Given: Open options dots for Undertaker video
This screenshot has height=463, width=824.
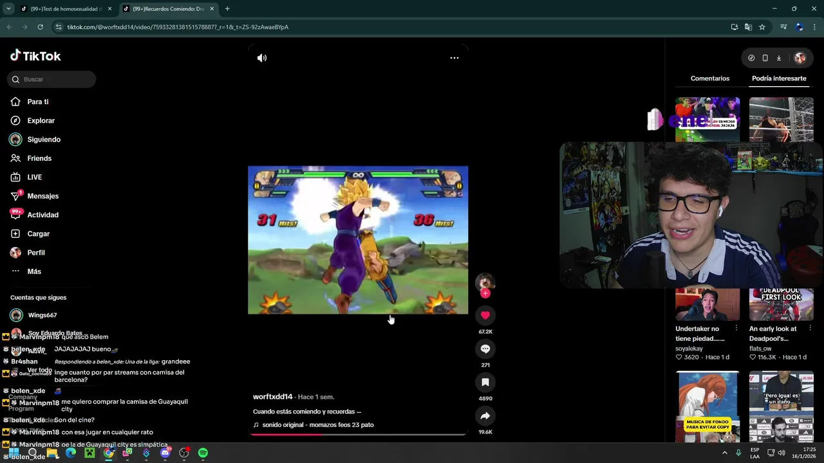Looking at the screenshot, I should [736, 329].
